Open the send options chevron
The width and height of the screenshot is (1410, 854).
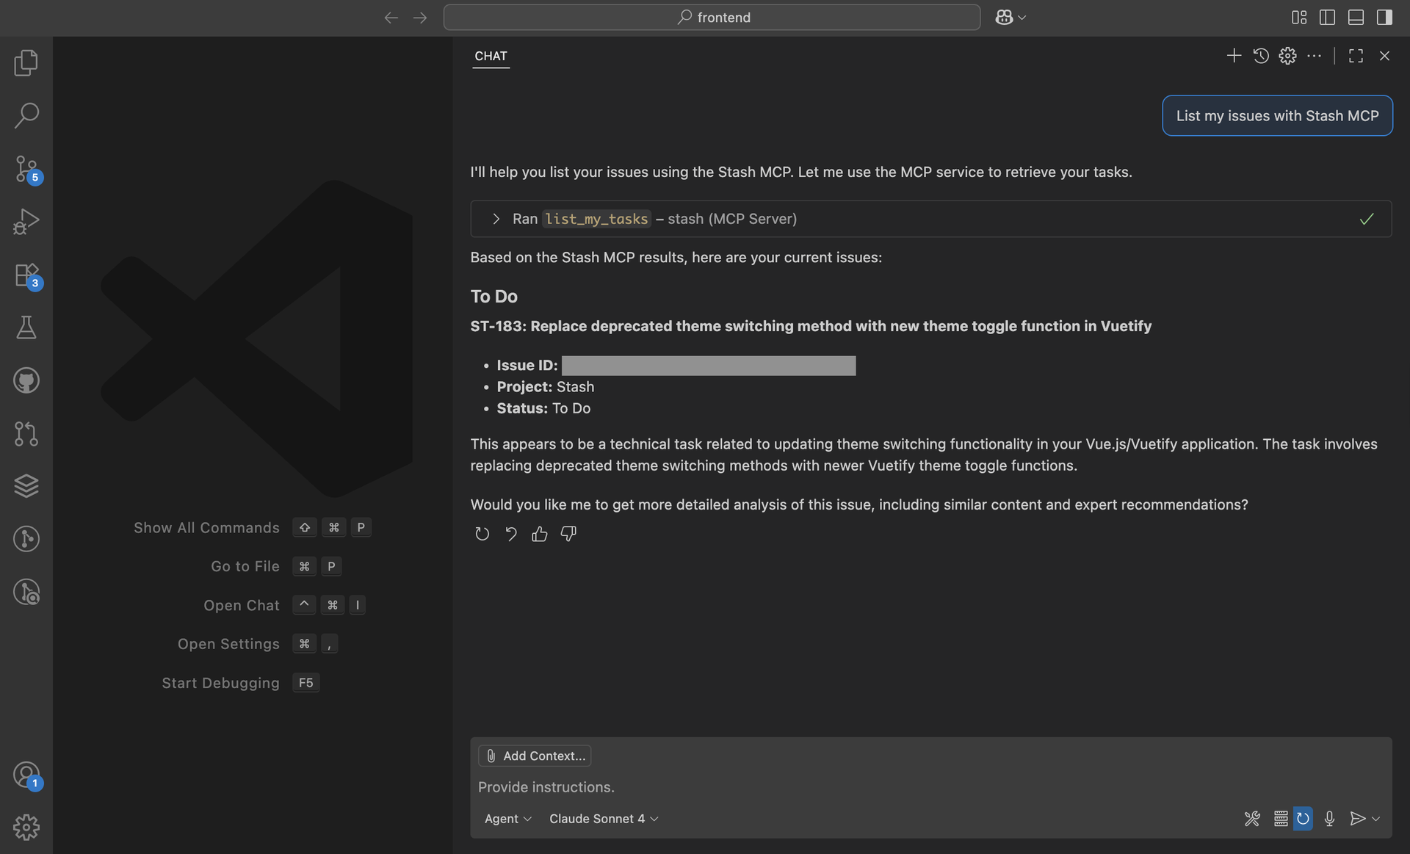tap(1376, 819)
